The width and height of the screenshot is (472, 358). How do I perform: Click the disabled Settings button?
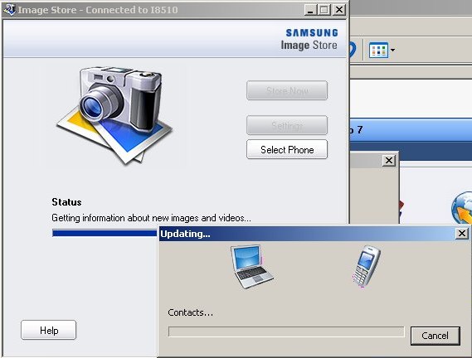[287, 125]
